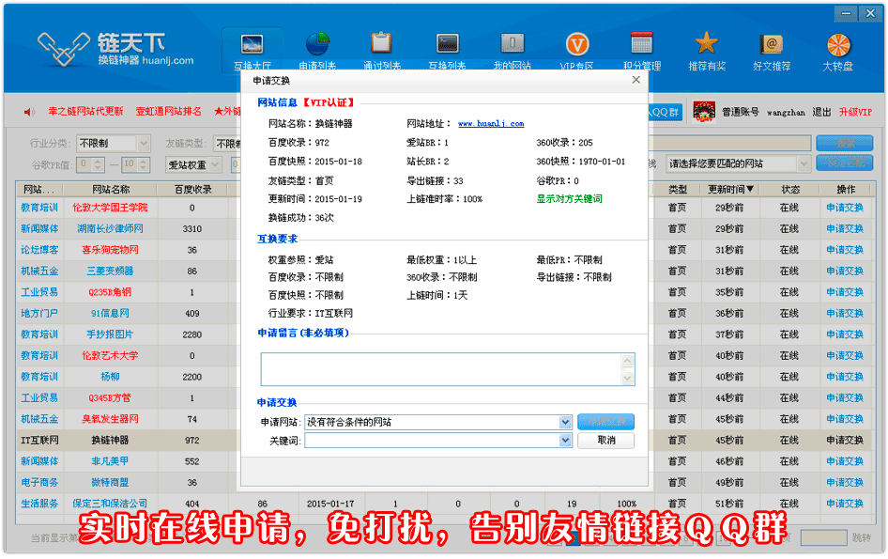Click the user avatar beside 普通账号
The width and height of the screenshot is (888, 559).
click(x=704, y=112)
